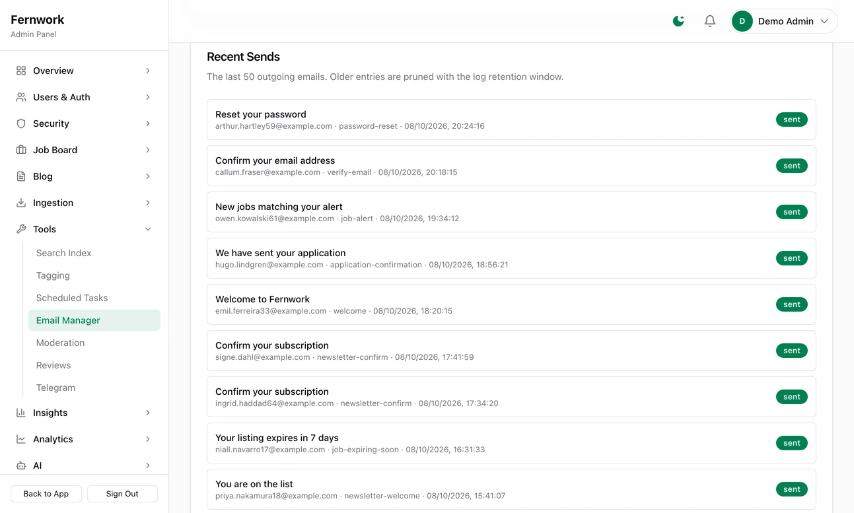Open the Reviews page
The height and width of the screenshot is (513, 854).
click(x=94, y=365)
